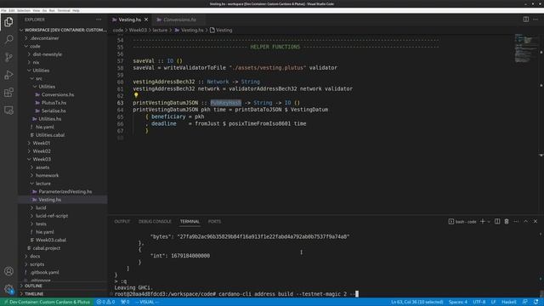Open errors and warnings count in status bar
Image resolution: width=544 pixels, height=306 pixels.
[x=105, y=302]
